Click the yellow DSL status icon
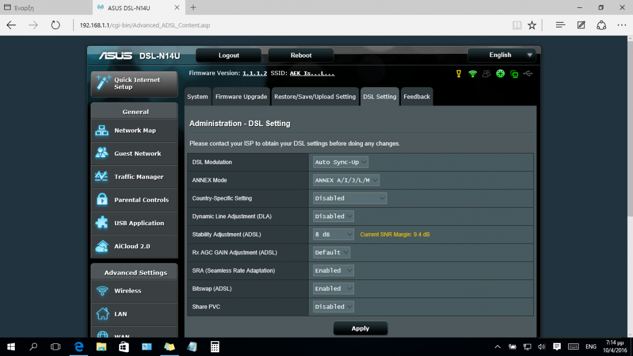Image resolution: width=633 pixels, height=356 pixels. (x=459, y=74)
